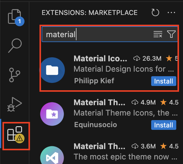This screenshot has width=183, height=164.
Task: Refresh the Extensions Marketplace list
Action: click(x=155, y=12)
